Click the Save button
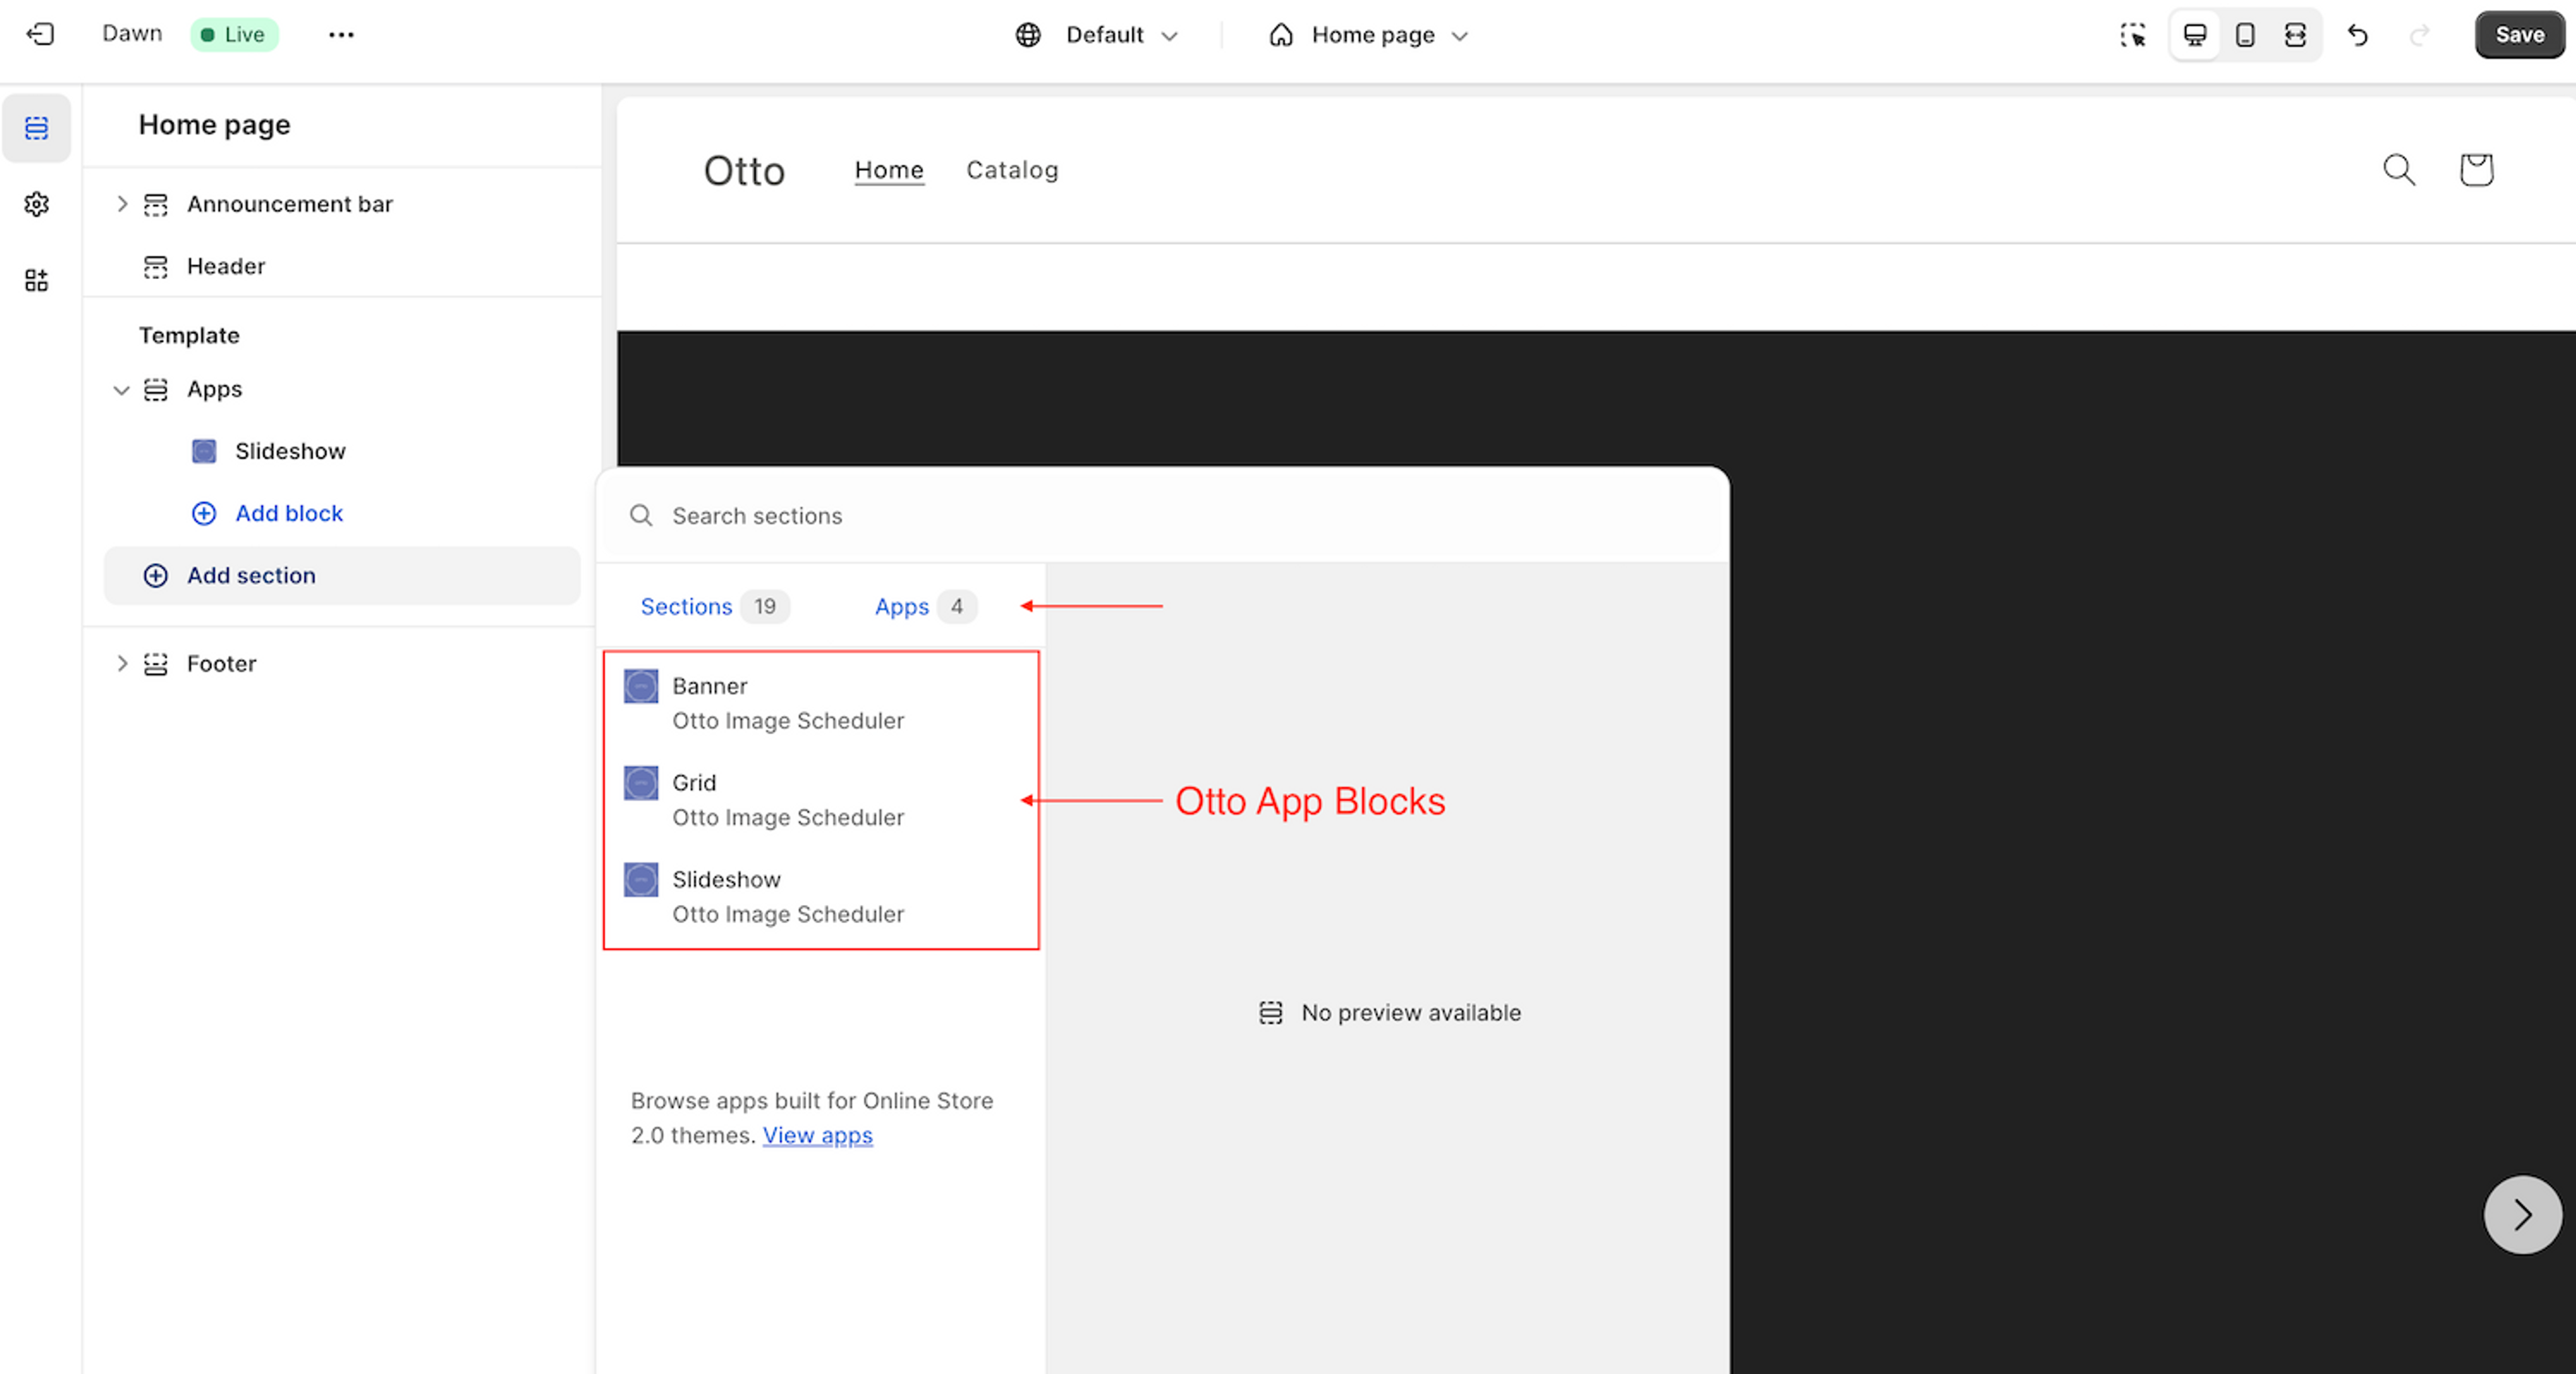Image resolution: width=2576 pixels, height=1374 pixels. 2518,35
